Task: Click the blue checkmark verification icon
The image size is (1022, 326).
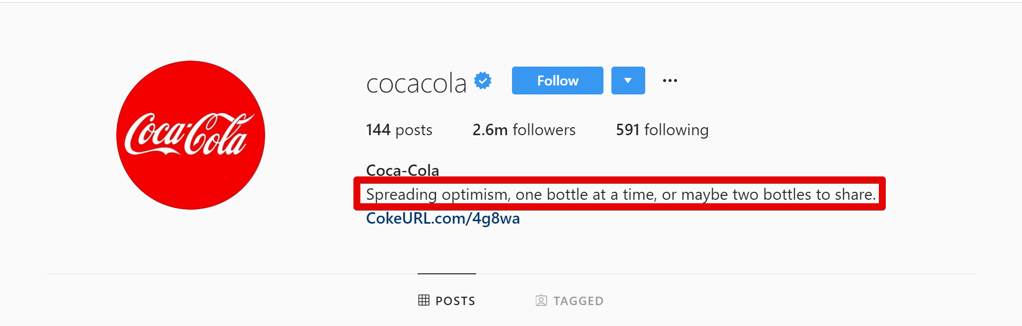Action: pyautogui.click(x=483, y=81)
